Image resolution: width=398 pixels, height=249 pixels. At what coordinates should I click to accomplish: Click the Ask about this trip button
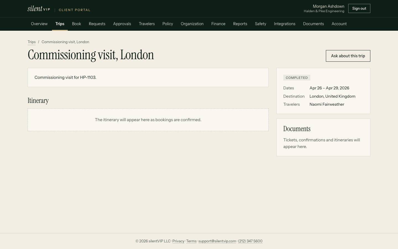[348, 56]
